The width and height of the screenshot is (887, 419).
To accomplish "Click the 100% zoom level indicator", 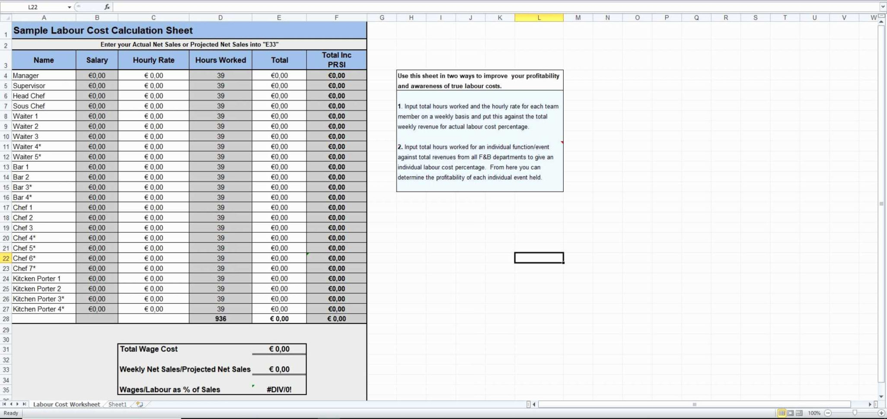I will click(x=814, y=413).
